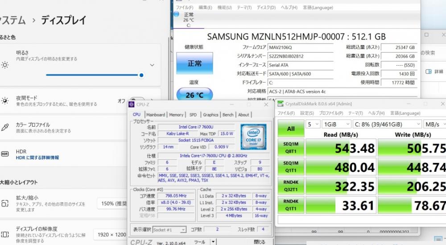
Task: Click the green All benchmark button
Action: (x=291, y=129)
